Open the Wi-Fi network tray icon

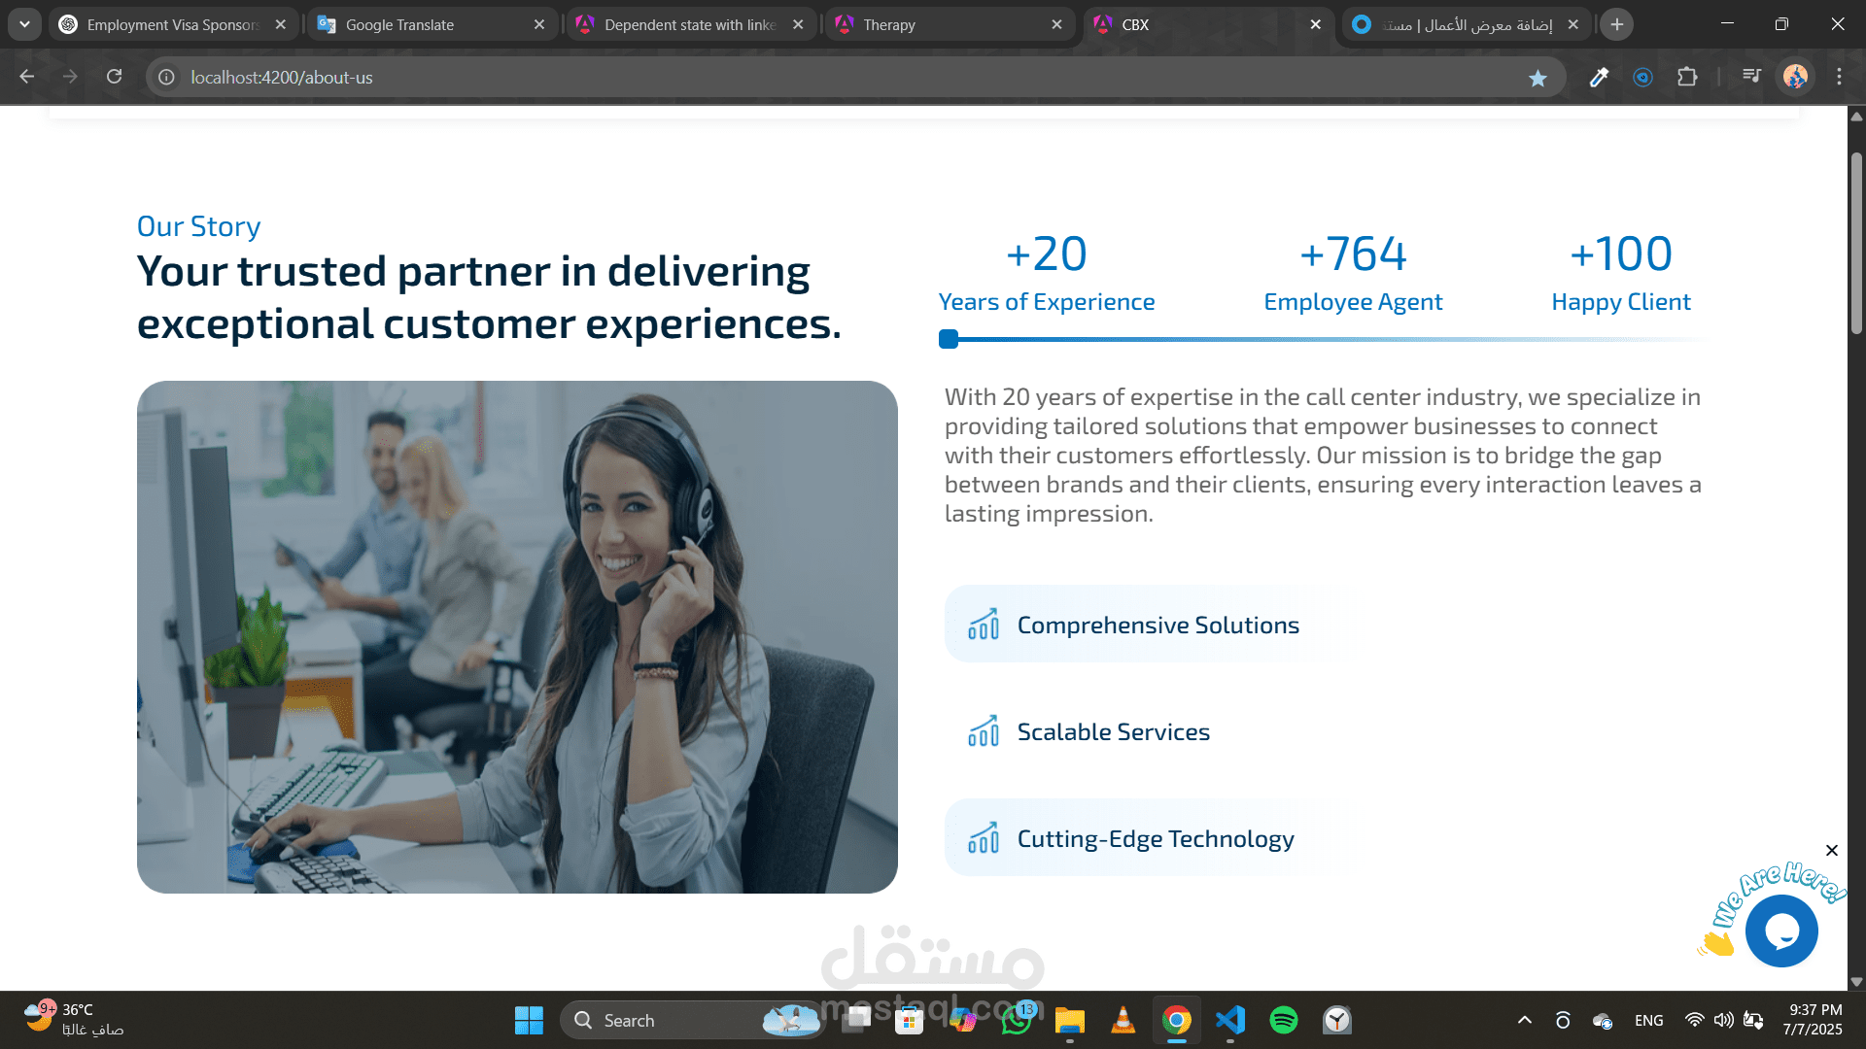tap(1694, 1020)
